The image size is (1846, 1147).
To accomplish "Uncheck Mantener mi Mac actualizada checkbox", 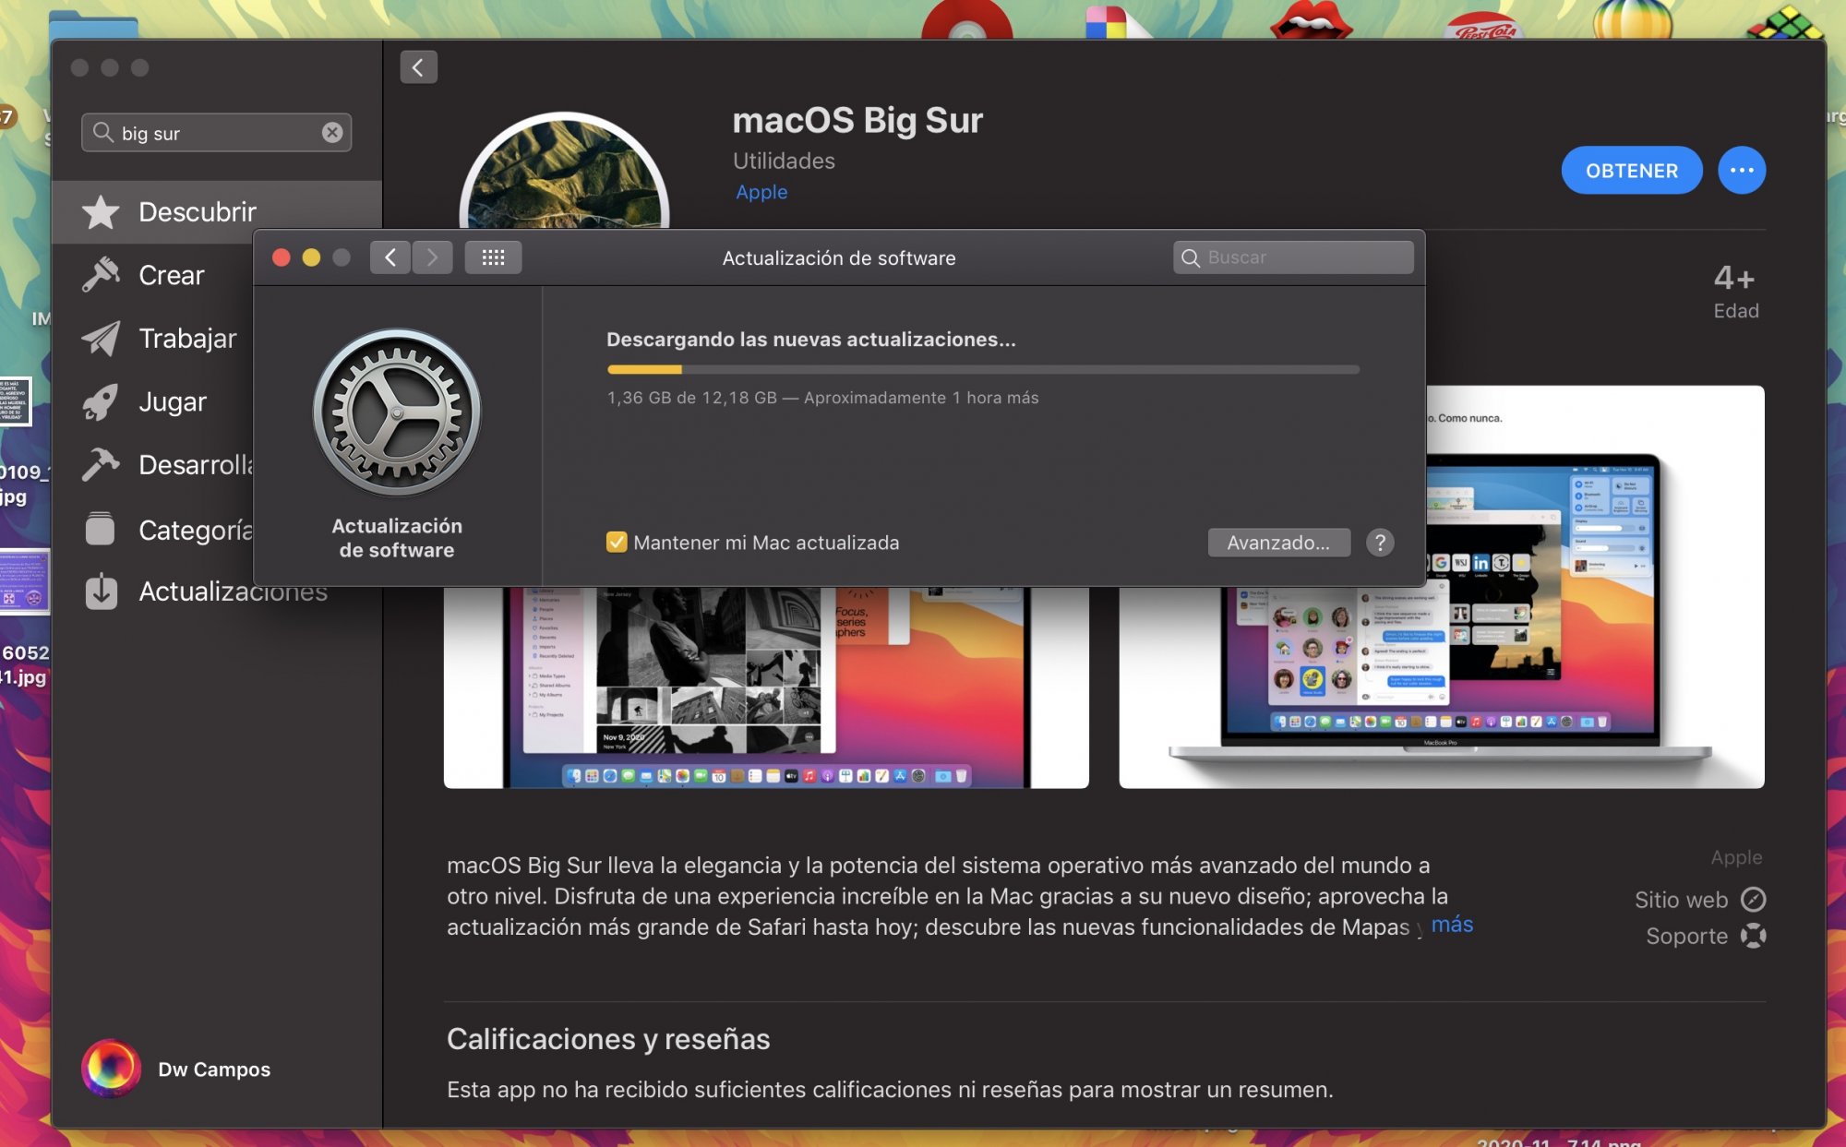I will click(x=617, y=543).
